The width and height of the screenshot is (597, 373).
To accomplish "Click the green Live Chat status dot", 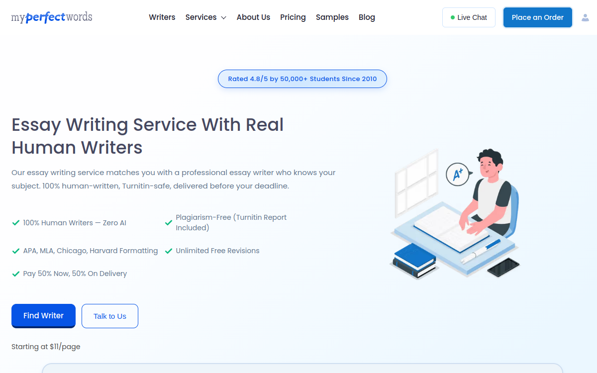I will [453, 17].
